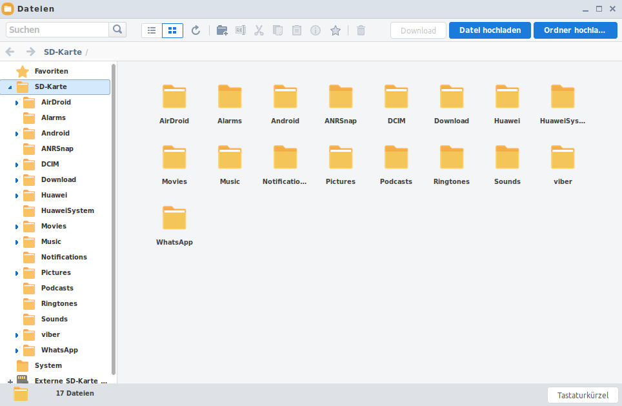Select Pictures folder in grid

(x=341, y=165)
